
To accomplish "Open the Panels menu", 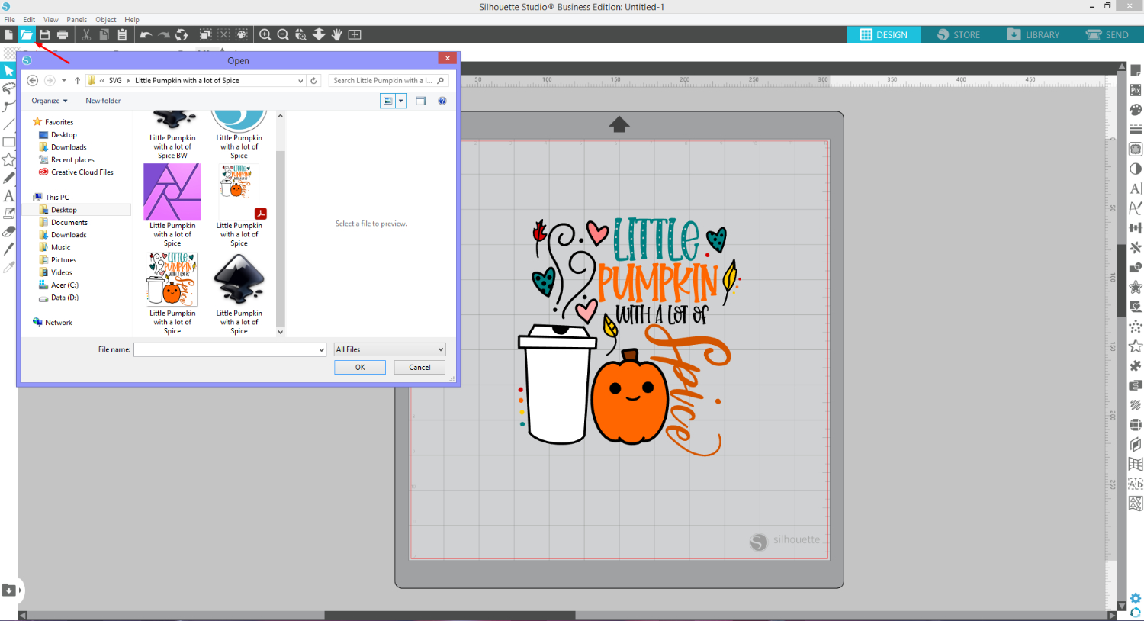I will pyautogui.click(x=76, y=19).
